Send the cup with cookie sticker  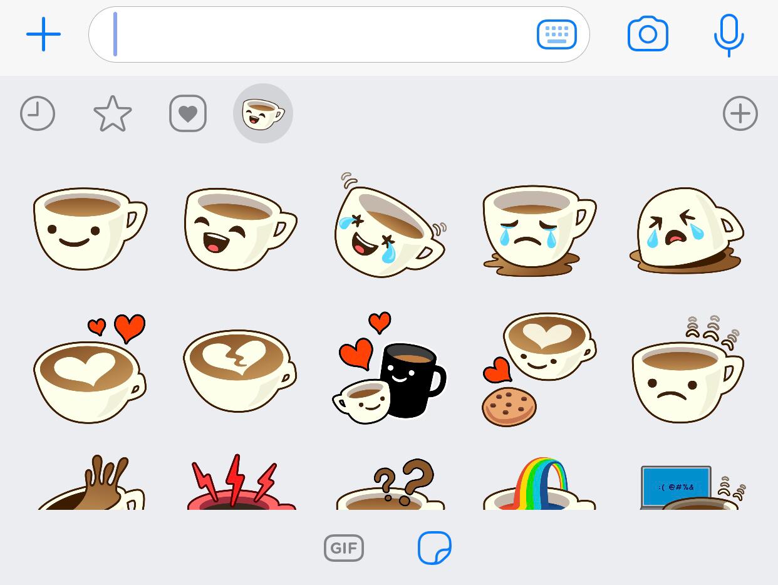pyautogui.click(x=539, y=370)
